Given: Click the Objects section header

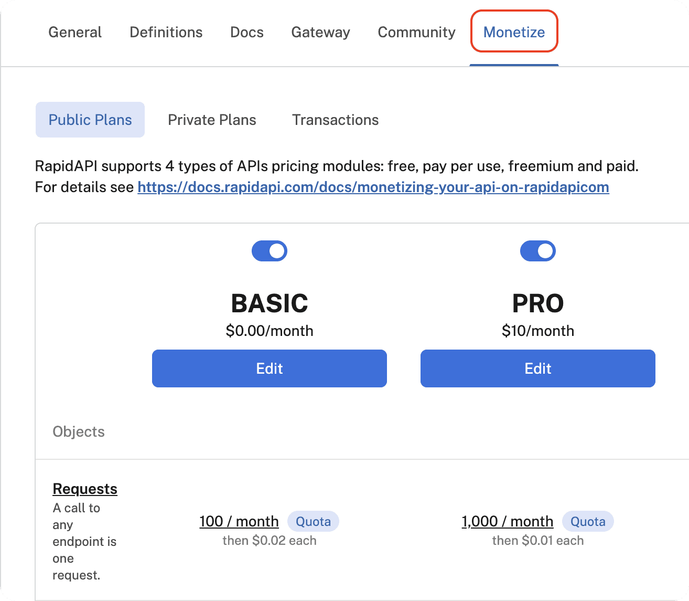Looking at the screenshot, I should click(x=79, y=431).
